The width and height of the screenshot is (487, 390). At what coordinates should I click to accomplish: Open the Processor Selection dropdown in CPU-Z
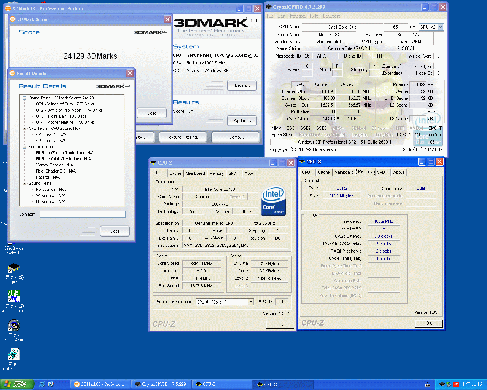click(x=251, y=302)
